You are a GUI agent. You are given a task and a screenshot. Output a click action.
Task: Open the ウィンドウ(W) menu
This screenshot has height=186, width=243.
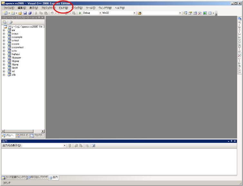[x=105, y=8]
